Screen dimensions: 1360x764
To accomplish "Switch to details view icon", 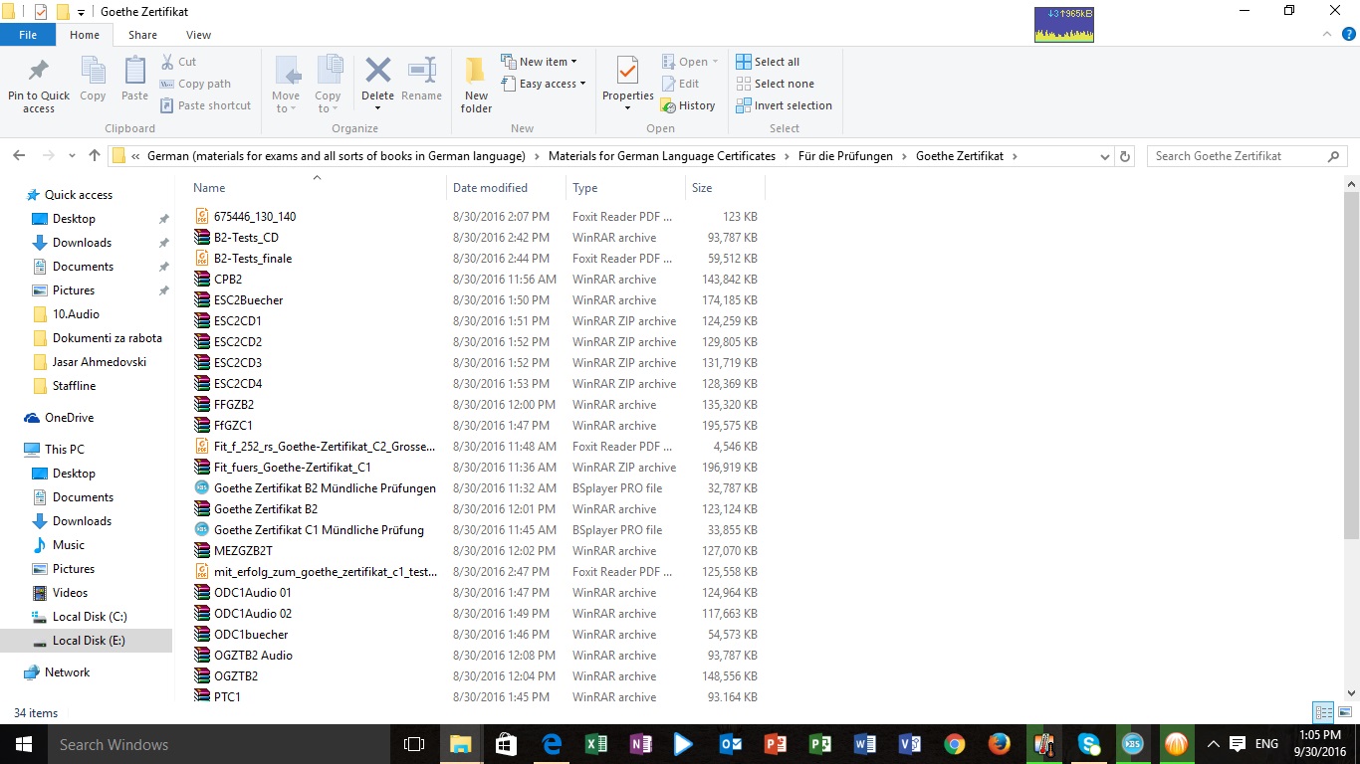I will tap(1323, 712).
